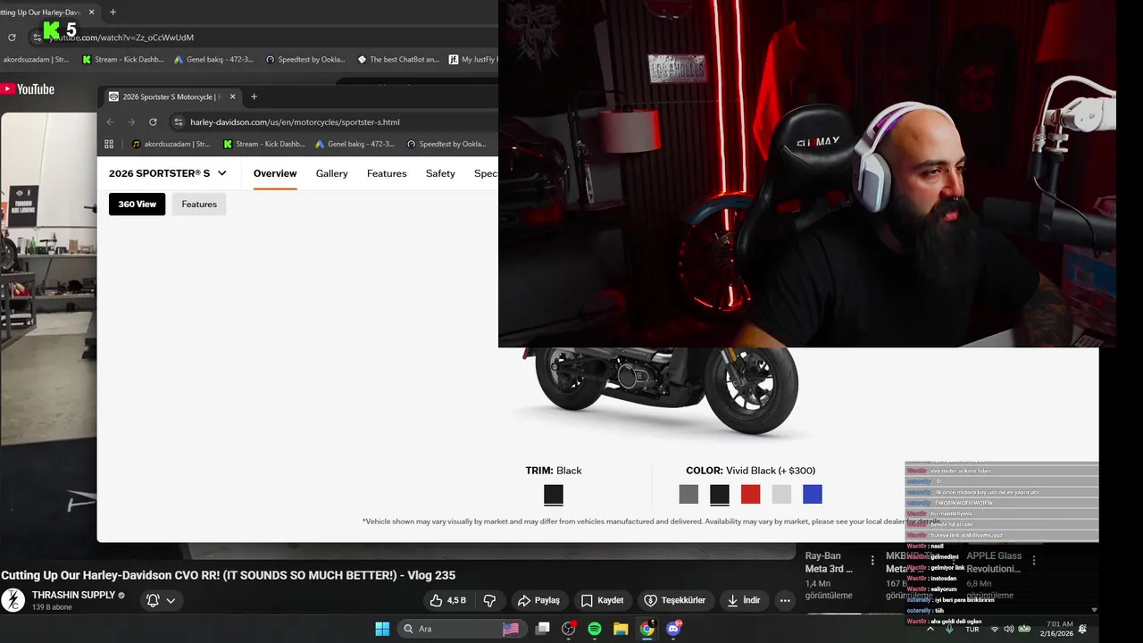Open Task View on the taskbar

click(542, 629)
